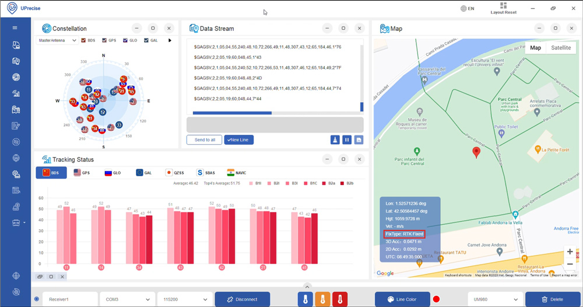Click the hamburger menu icon in the sidebar
This screenshot has height=307, width=583.
(x=15, y=27)
